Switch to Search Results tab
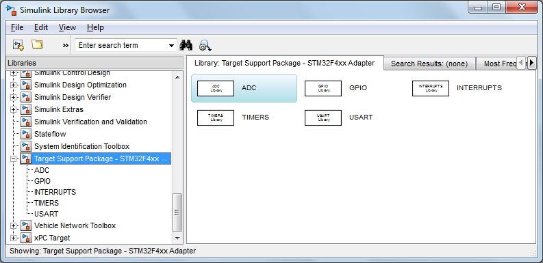543x263 pixels. [x=429, y=64]
